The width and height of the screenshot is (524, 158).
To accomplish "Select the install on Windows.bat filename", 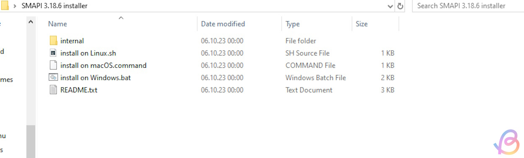I will click(x=96, y=78).
